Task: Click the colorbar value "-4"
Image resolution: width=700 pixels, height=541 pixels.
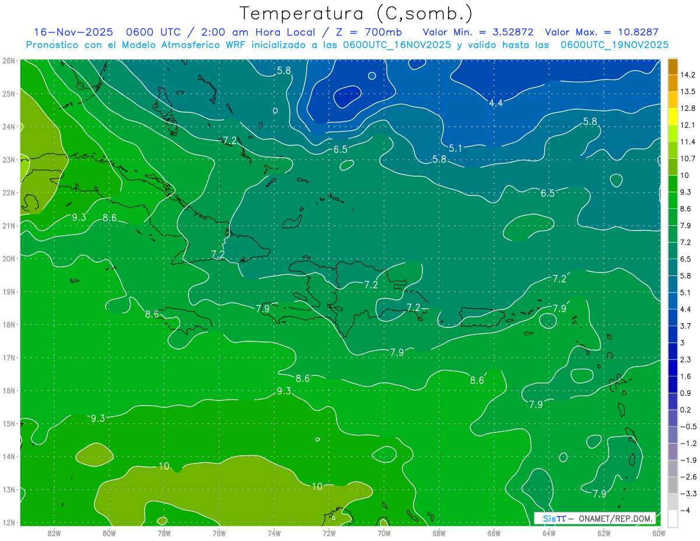Action: (x=685, y=510)
